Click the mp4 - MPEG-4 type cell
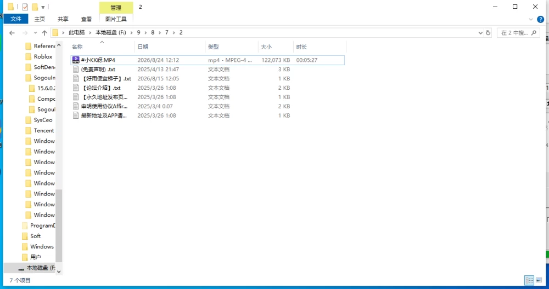This screenshot has width=549, height=289. 229,60
